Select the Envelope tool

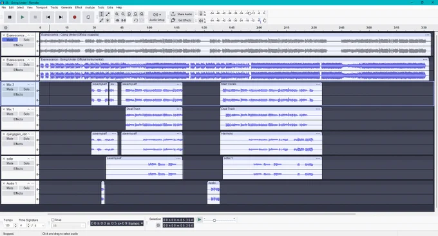coord(108,14)
